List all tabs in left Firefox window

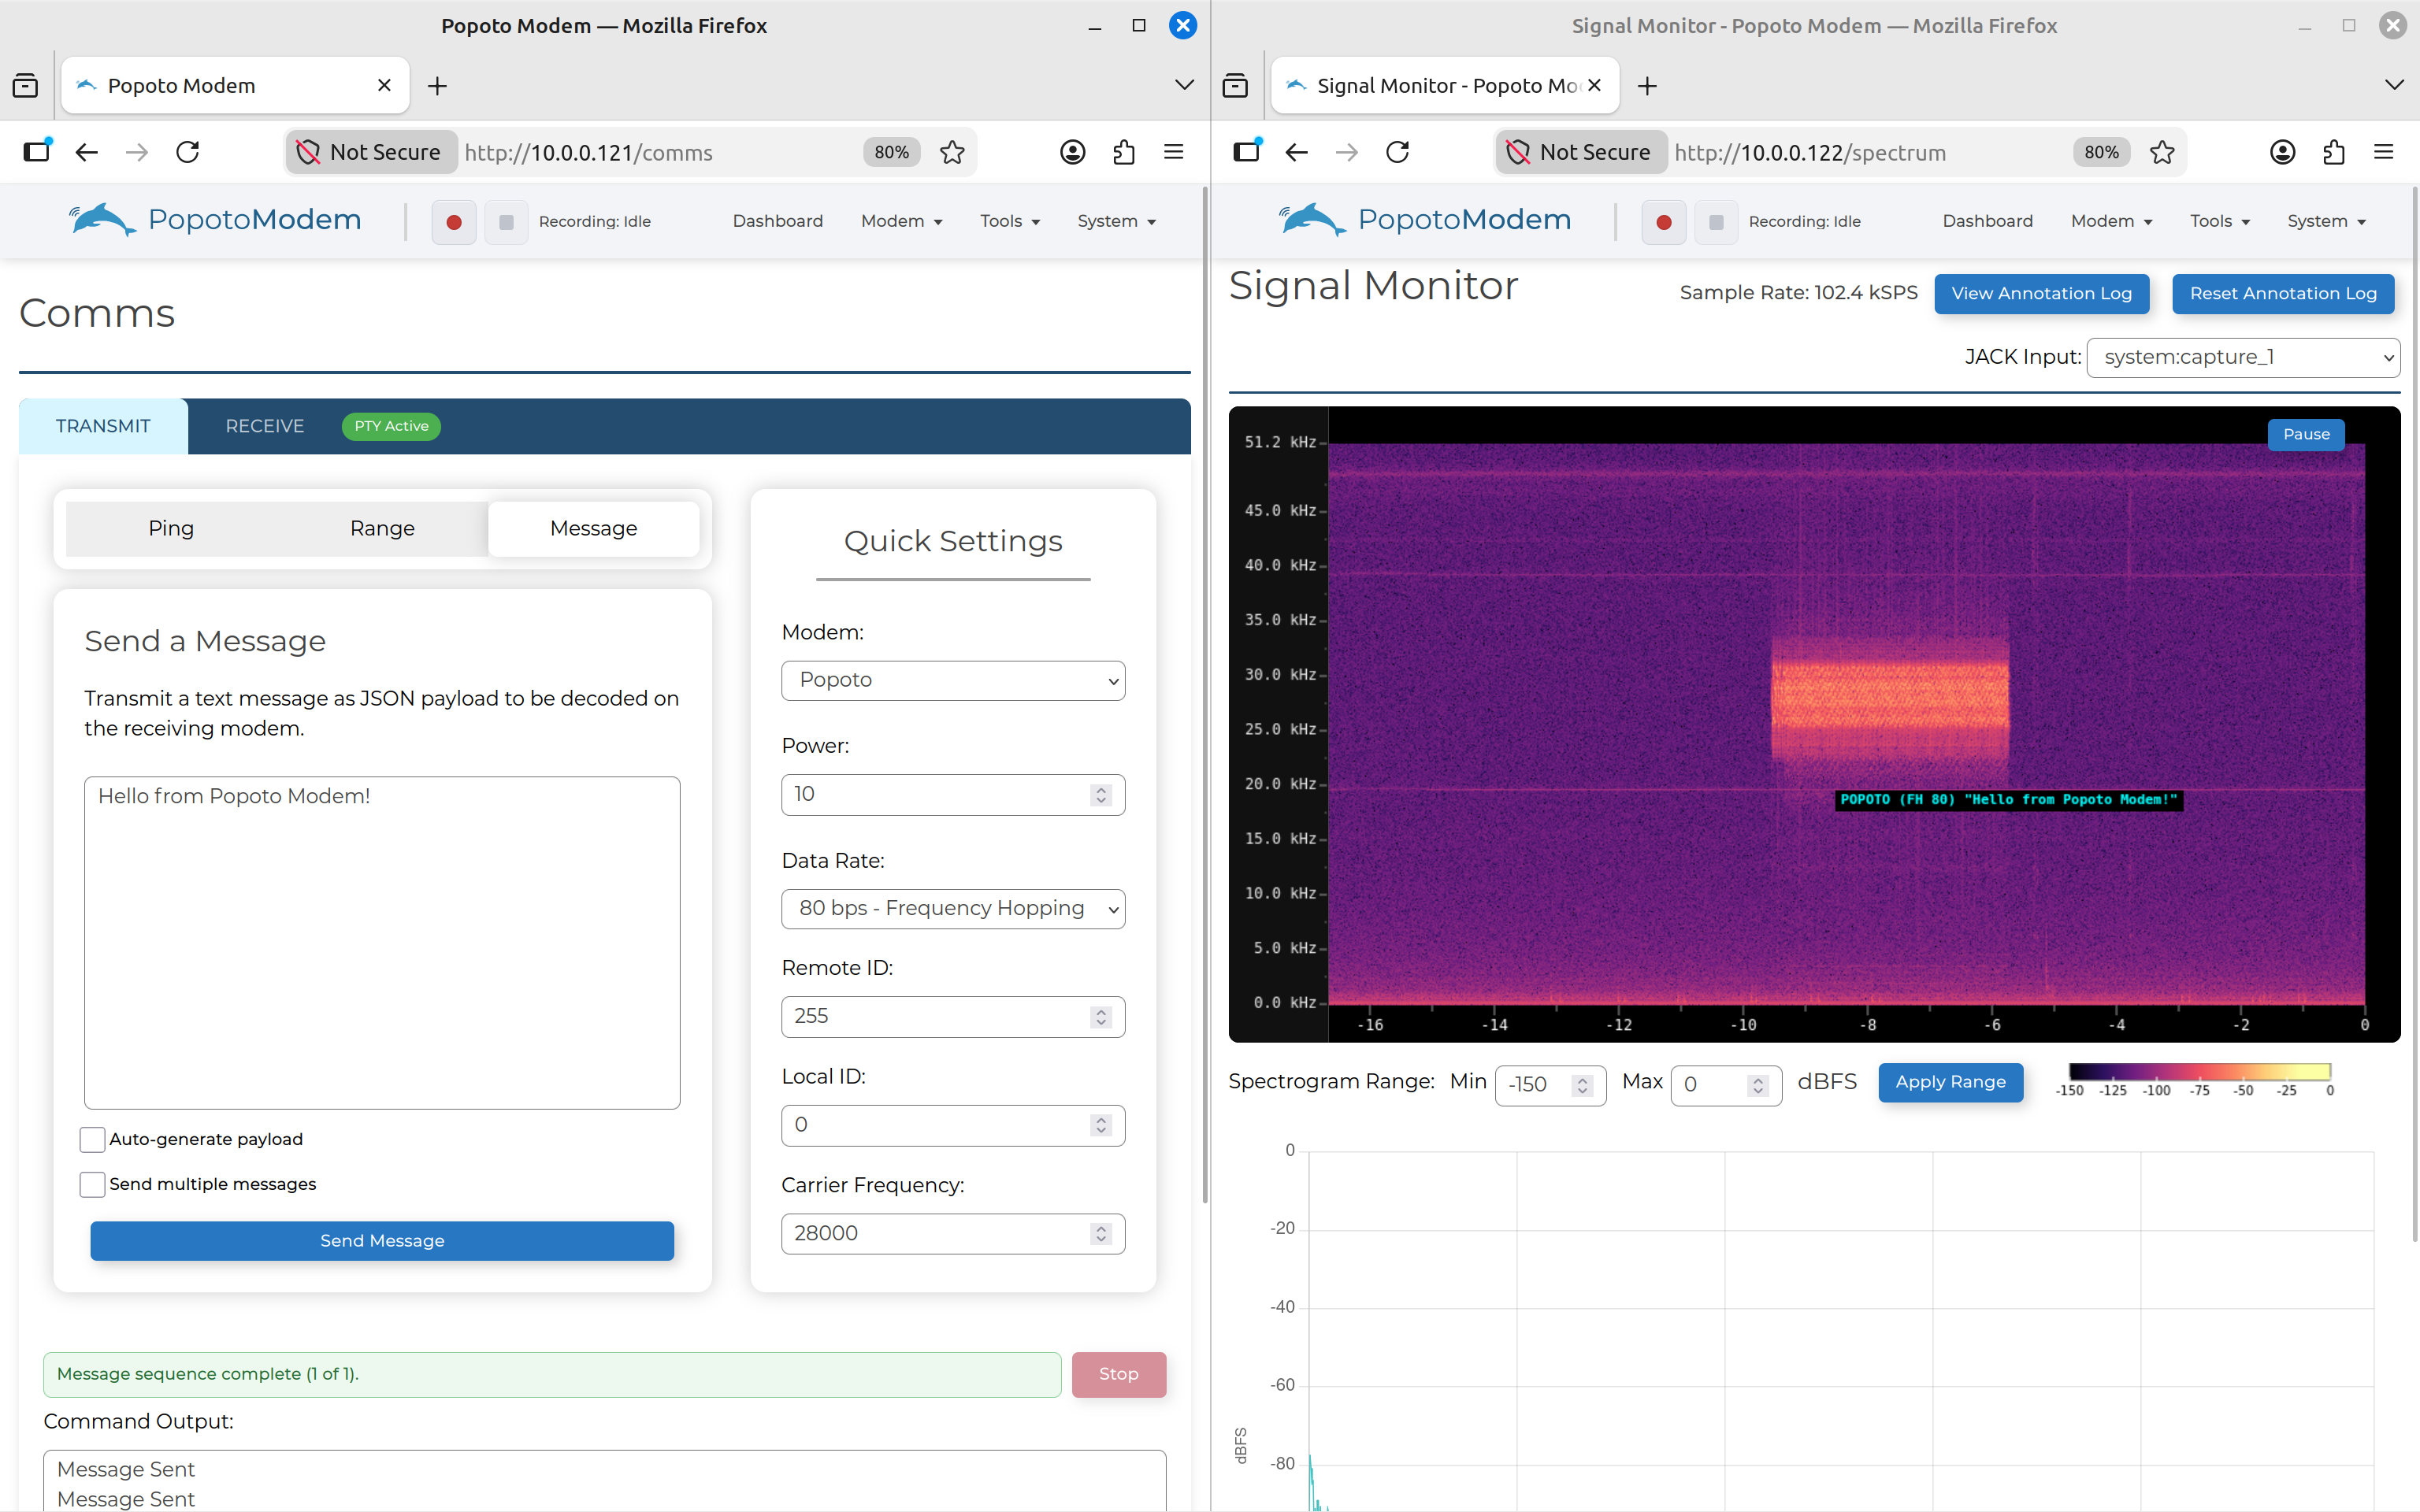coord(1184,86)
